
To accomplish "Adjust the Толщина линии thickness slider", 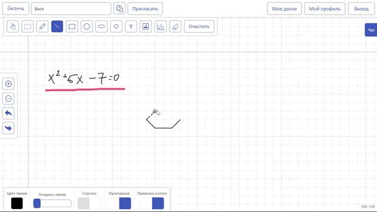I will 52,203.
